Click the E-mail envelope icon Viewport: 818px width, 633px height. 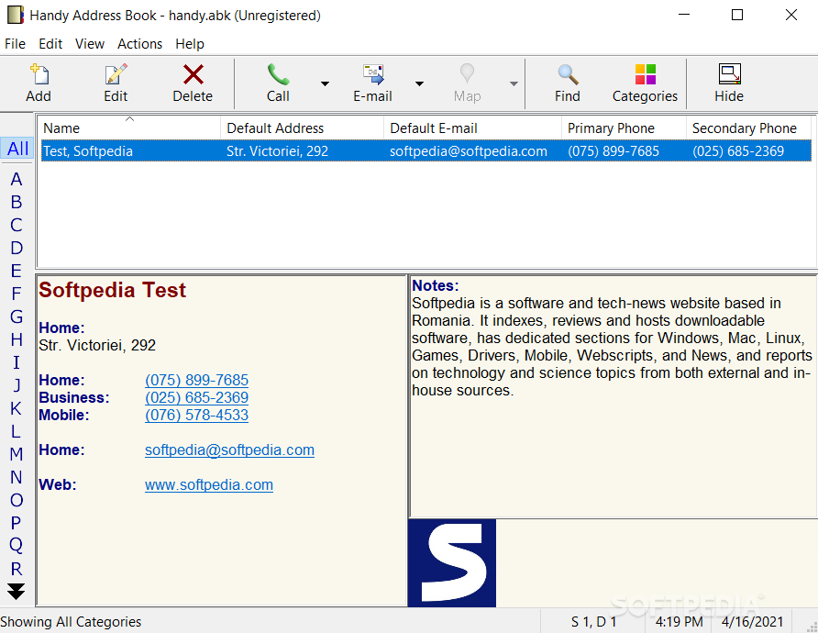(373, 74)
